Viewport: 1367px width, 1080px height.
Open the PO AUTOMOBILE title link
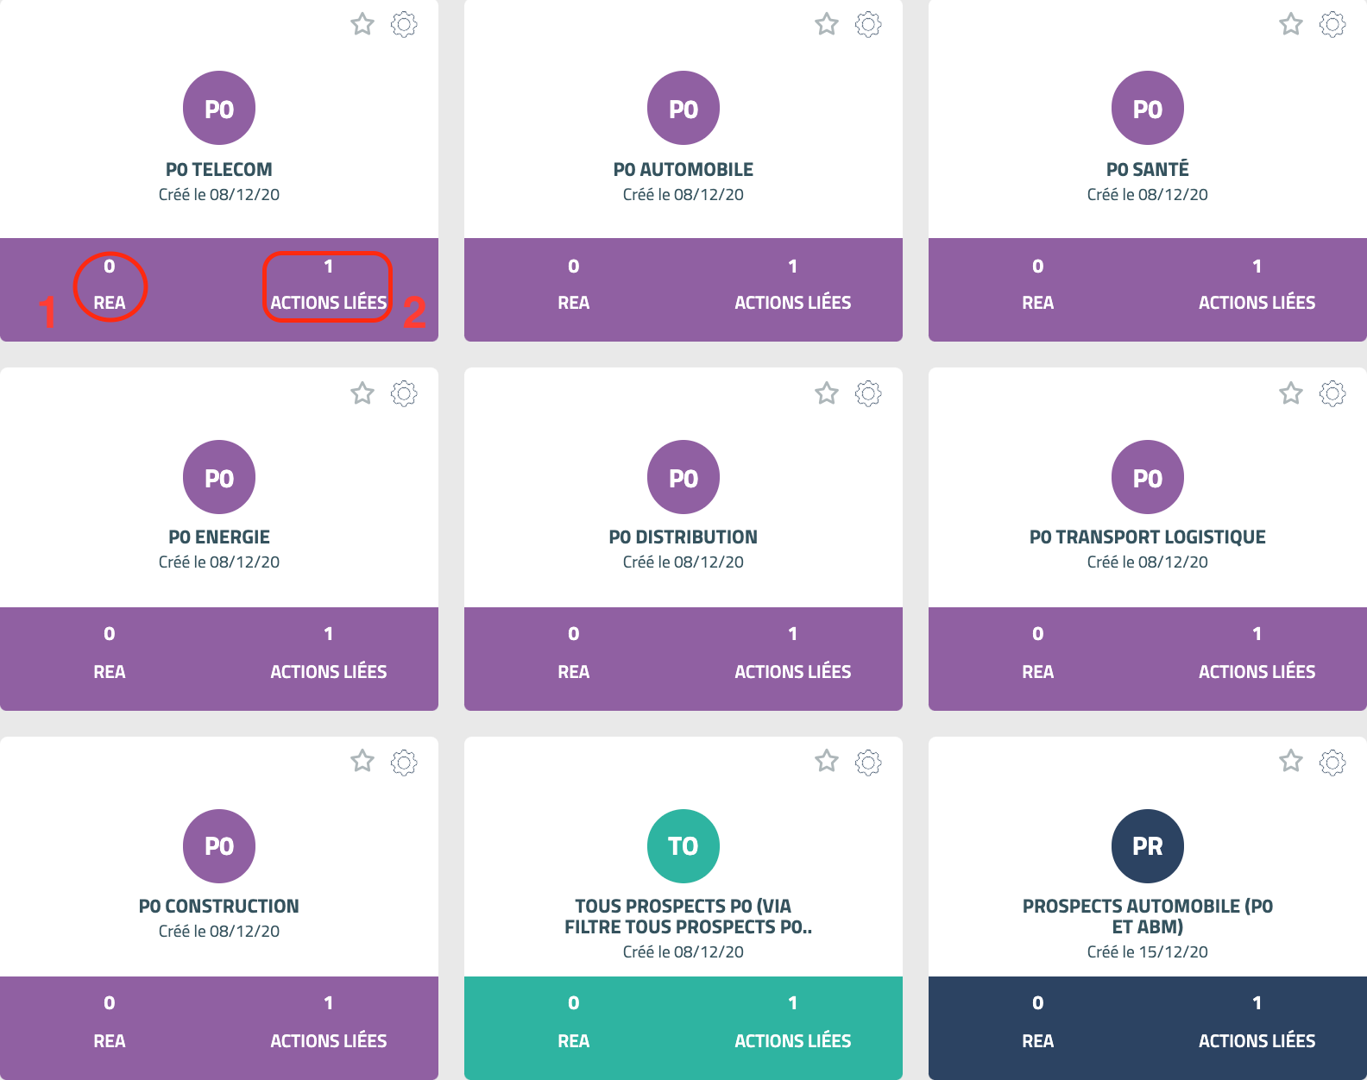point(683,169)
